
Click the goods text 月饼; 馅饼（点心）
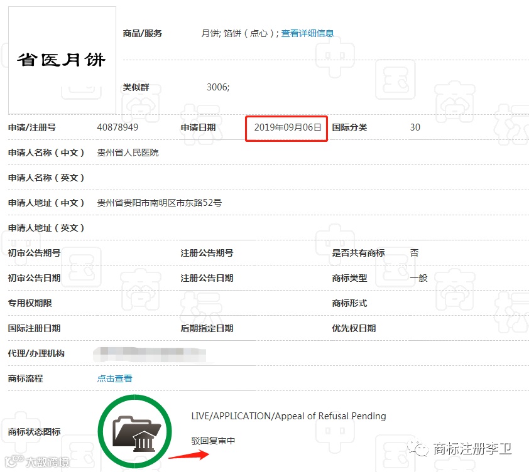click(239, 33)
